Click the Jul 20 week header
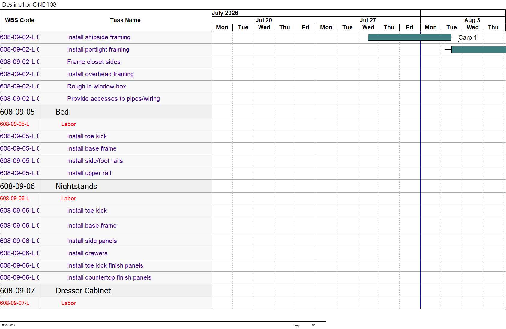The height and width of the screenshot is (329, 506). 264,20
